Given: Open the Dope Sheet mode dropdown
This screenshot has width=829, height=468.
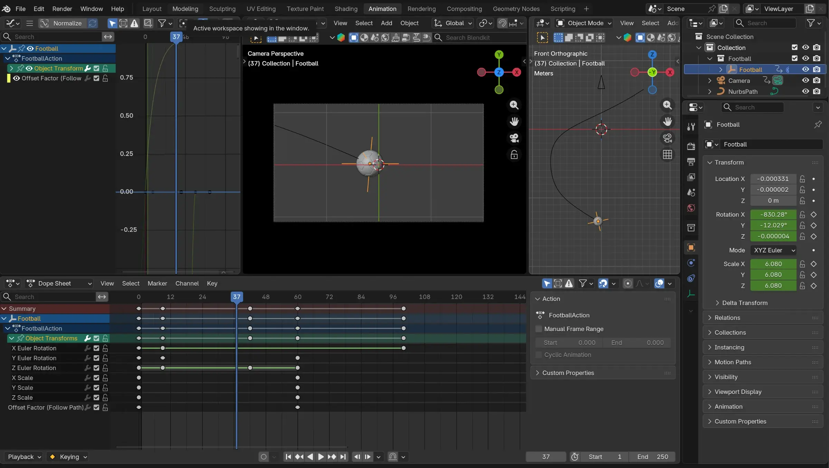Looking at the screenshot, I should (x=60, y=283).
